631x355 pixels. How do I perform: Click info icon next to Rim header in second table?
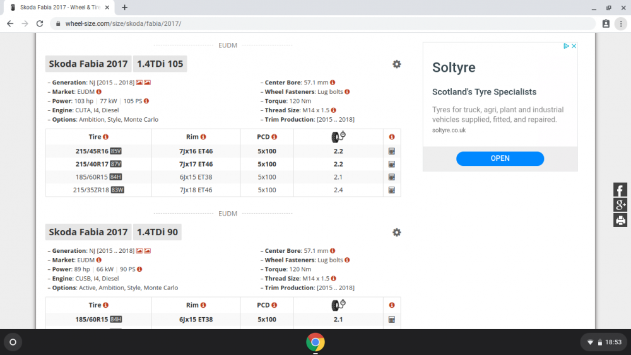coord(203,305)
